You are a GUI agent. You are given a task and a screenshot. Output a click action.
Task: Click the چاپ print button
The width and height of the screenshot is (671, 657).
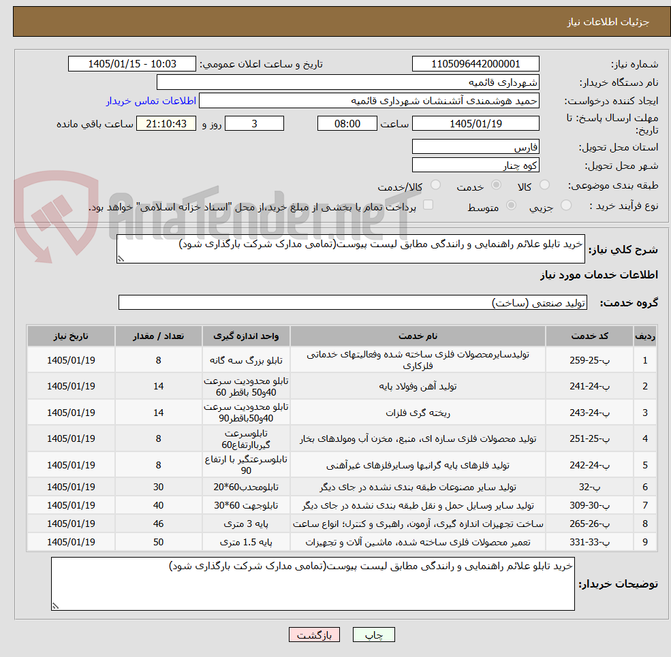tap(373, 635)
